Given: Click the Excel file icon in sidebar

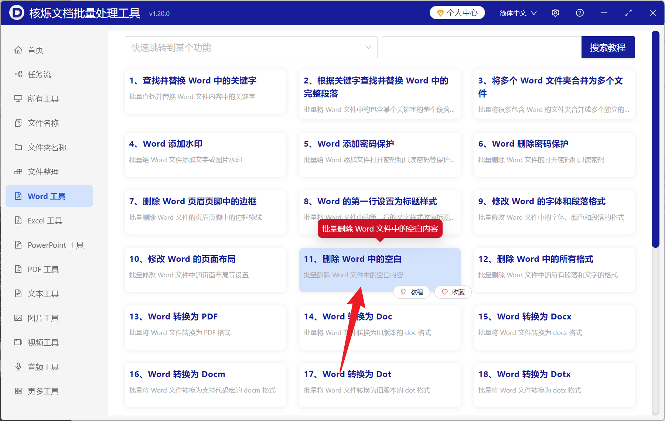Looking at the screenshot, I should pos(18,220).
